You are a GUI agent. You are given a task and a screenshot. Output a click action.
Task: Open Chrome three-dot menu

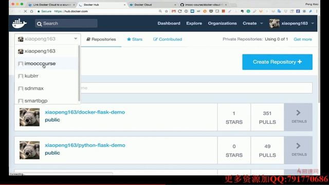[x=317, y=11]
